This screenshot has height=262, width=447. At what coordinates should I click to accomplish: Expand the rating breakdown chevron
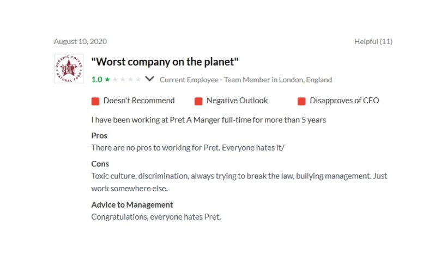[x=150, y=79]
